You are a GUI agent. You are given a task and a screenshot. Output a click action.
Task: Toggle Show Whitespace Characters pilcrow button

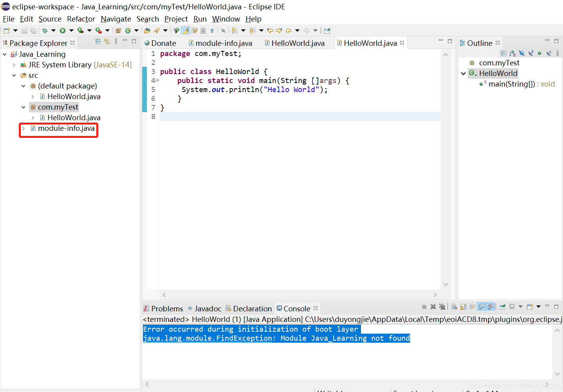tap(212, 31)
